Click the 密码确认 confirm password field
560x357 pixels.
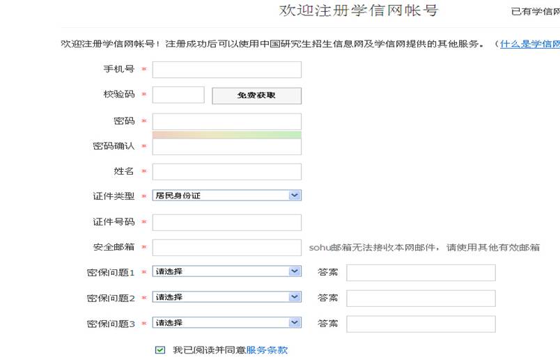[226, 147]
